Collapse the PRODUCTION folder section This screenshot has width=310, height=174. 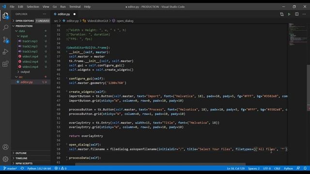pyautogui.click(x=31, y=26)
